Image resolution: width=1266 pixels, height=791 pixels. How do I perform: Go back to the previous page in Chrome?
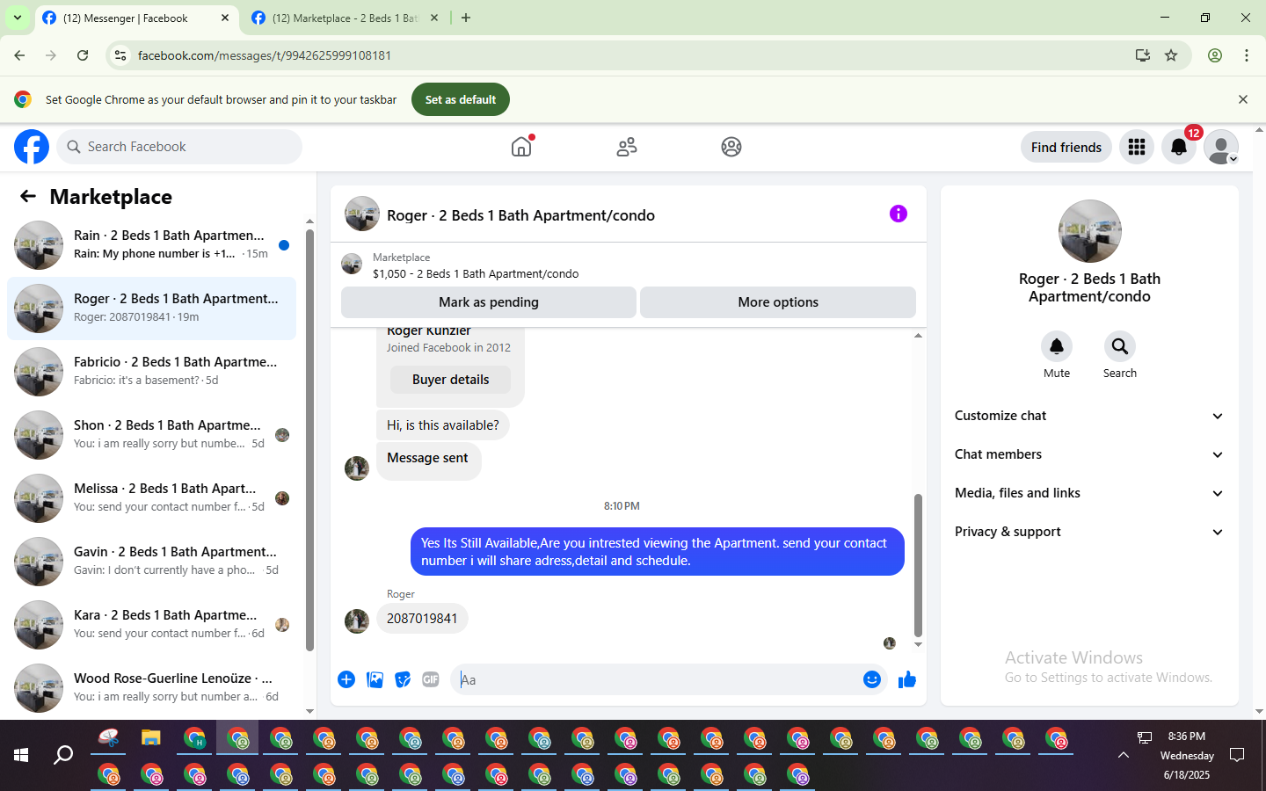coord(19,55)
